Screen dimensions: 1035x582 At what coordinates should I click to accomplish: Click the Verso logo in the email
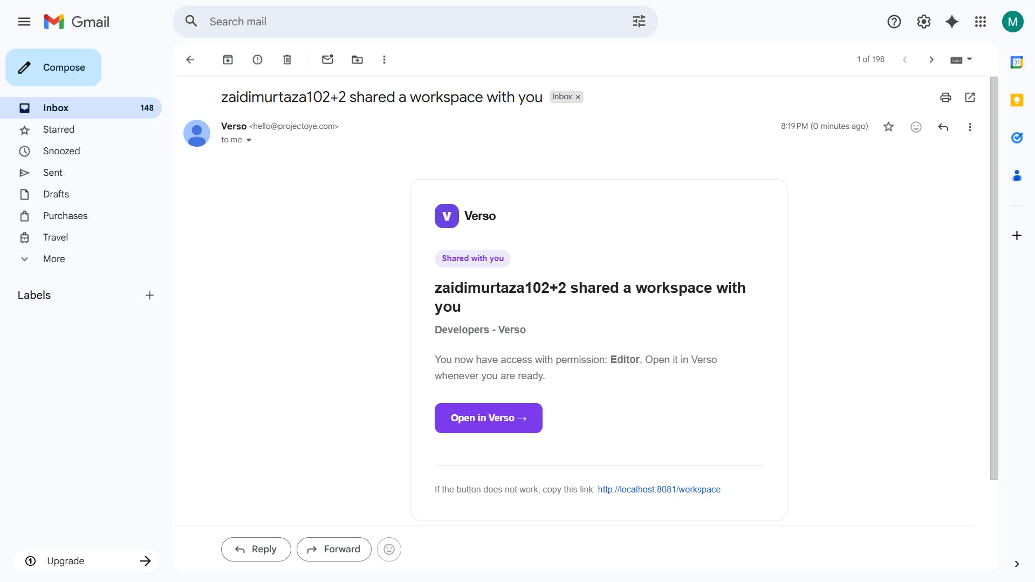pos(447,216)
